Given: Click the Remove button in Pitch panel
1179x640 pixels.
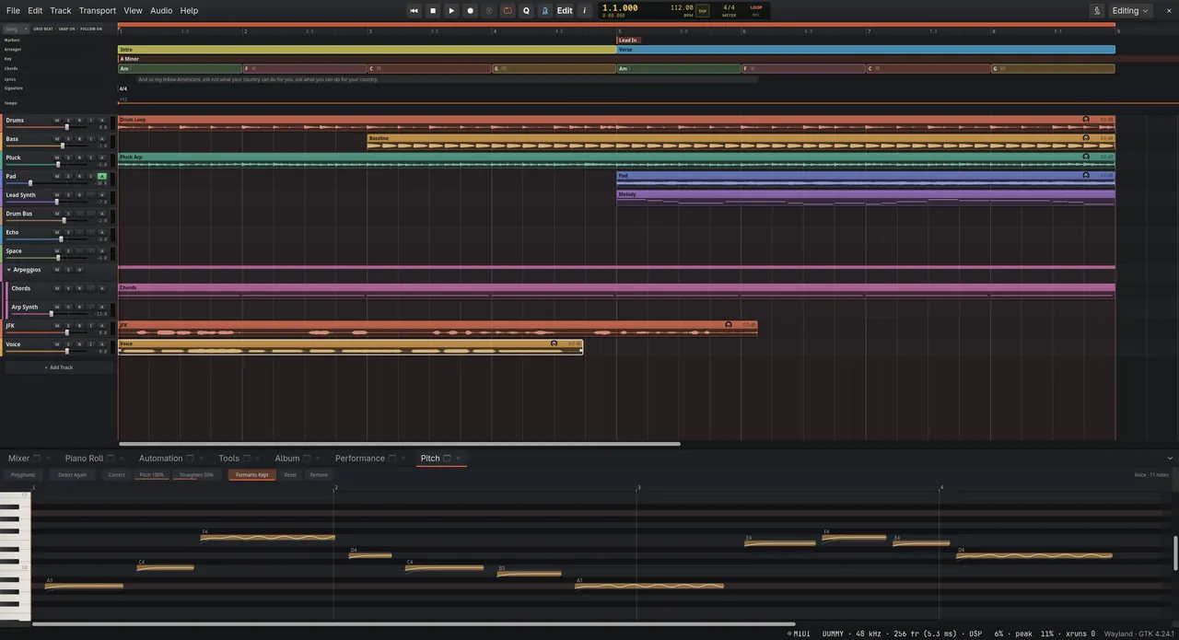Looking at the screenshot, I should pos(319,475).
